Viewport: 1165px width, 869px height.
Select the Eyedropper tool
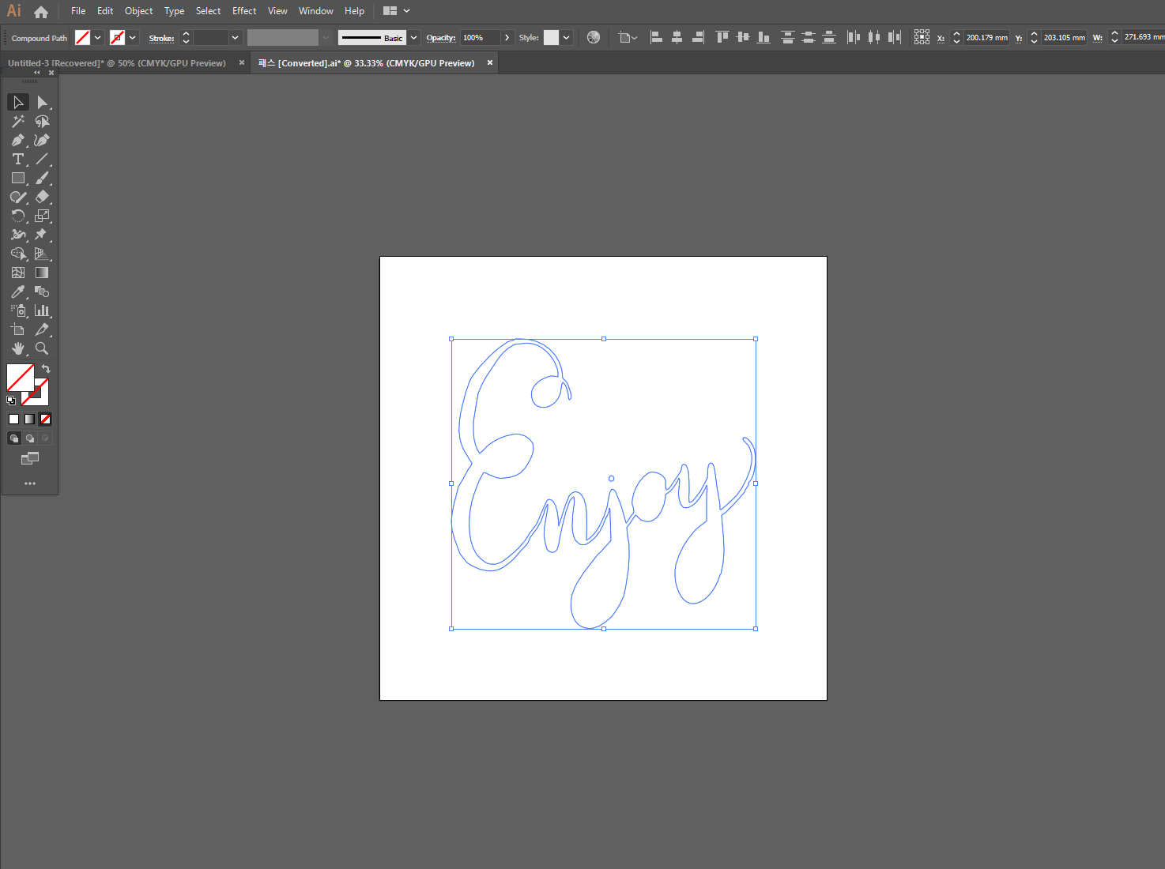(18, 292)
